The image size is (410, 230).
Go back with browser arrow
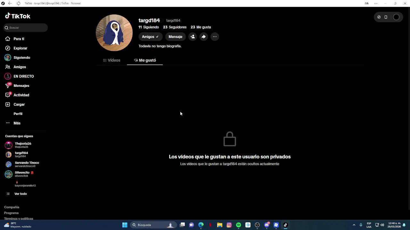pos(10,3)
